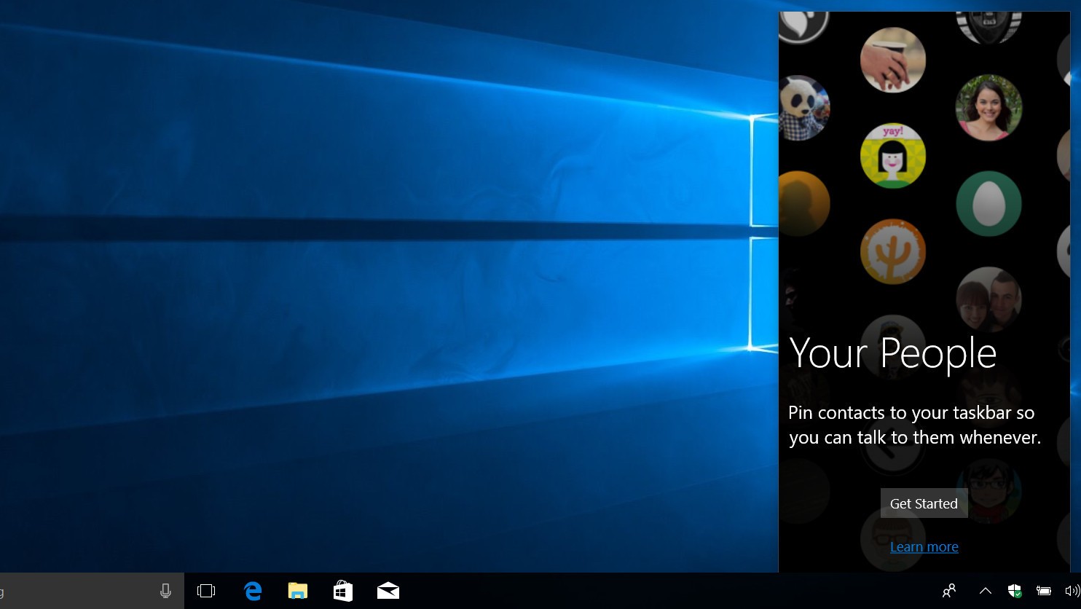The height and width of the screenshot is (609, 1081).
Task: Open the People icon in taskbar
Action: [x=949, y=591]
